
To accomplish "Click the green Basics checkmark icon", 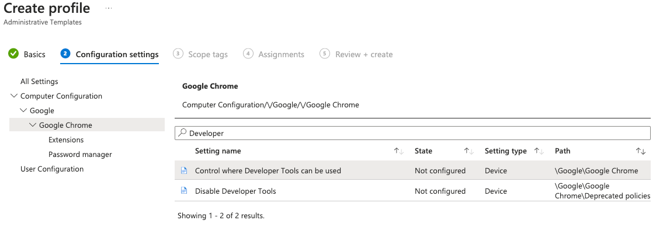I will 13,54.
